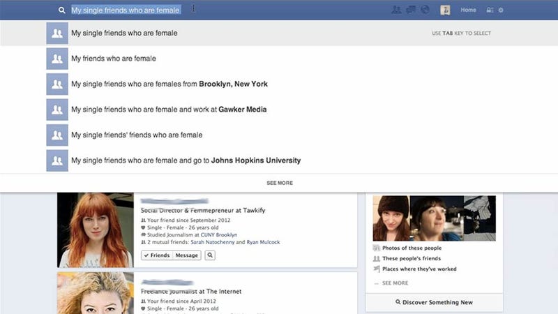This screenshot has height=314, width=558.
Task: Open privacy shortcuts lock icon
Action: (490, 10)
